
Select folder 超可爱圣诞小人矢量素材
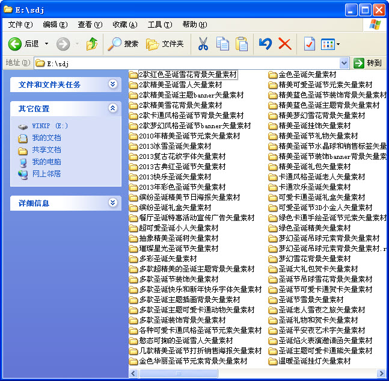tap(179, 228)
